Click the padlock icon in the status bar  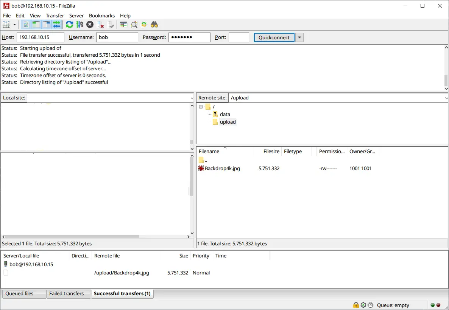tap(356, 305)
